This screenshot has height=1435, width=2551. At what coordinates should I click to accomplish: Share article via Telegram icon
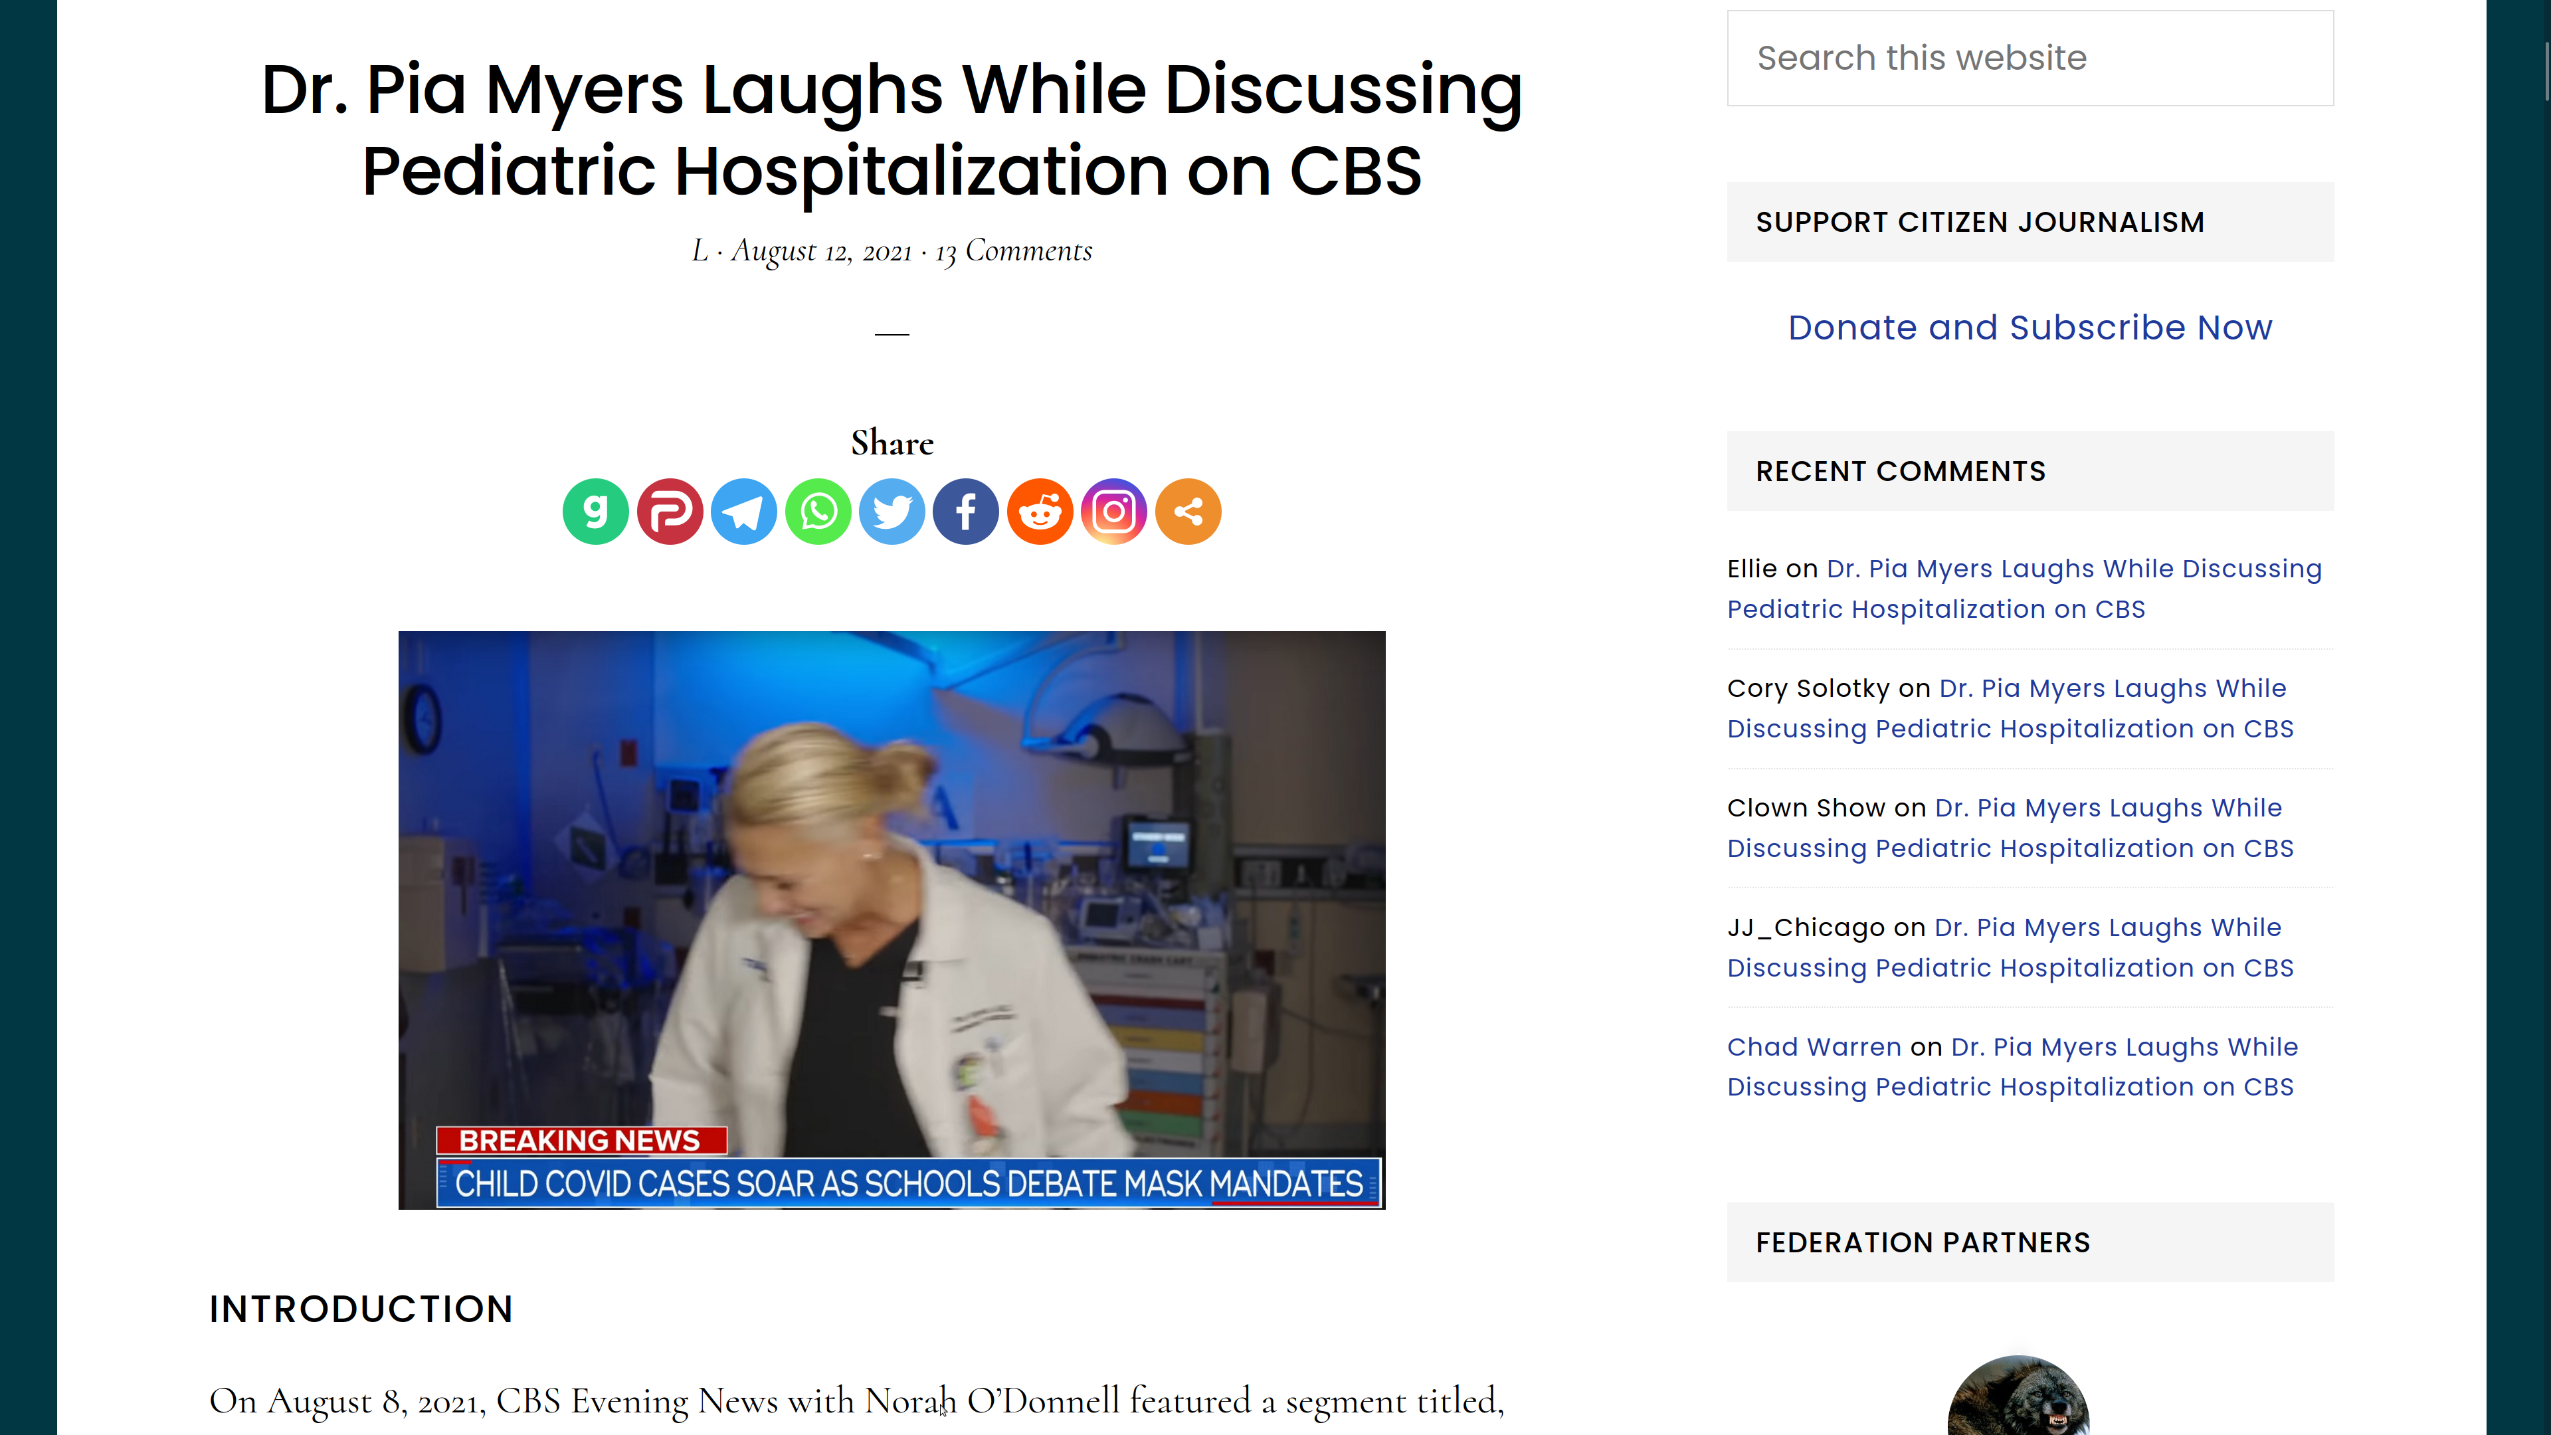[744, 512]
